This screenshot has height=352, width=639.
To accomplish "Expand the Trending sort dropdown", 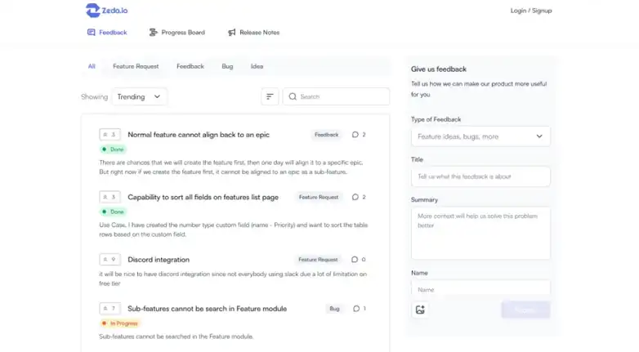I will (139, 96).
